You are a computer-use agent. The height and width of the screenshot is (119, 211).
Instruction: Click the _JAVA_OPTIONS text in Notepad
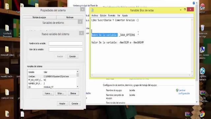click(x=127, y=35)
